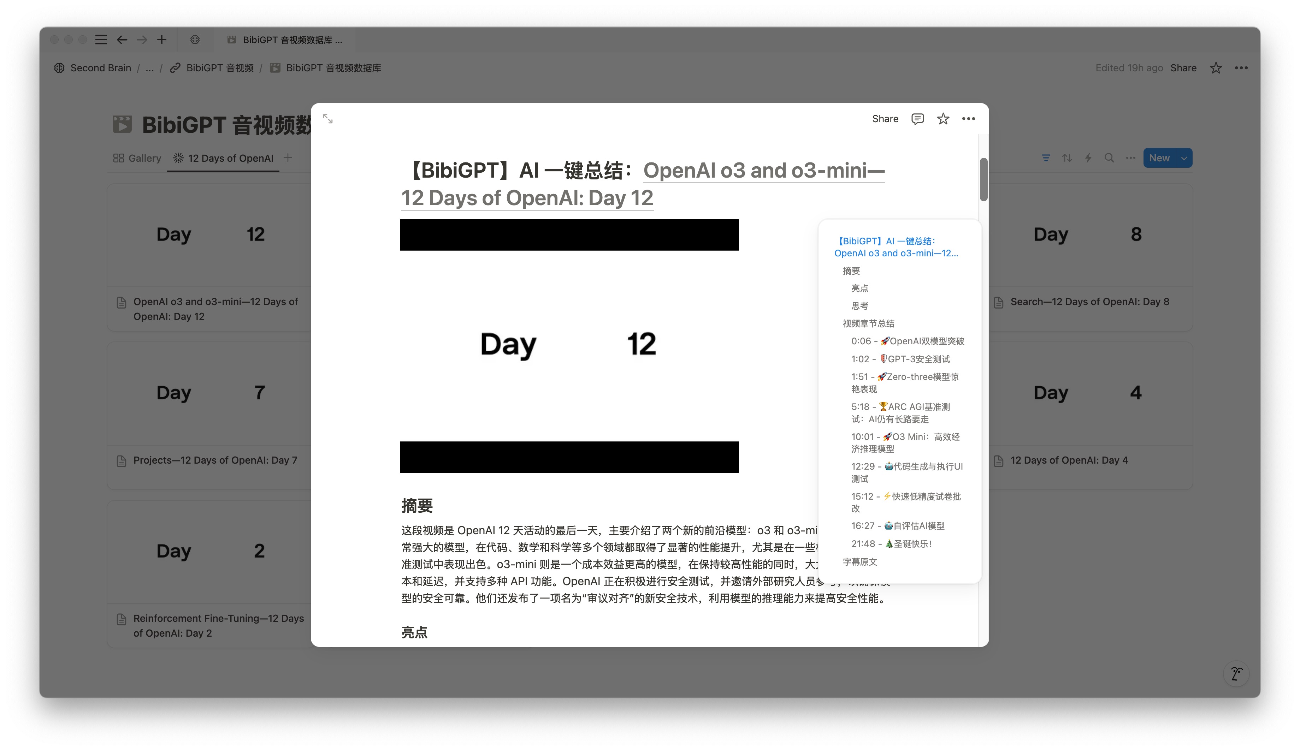Open the popup's three-dot options menu
The image size is (1300, 750).
(968, 119)
